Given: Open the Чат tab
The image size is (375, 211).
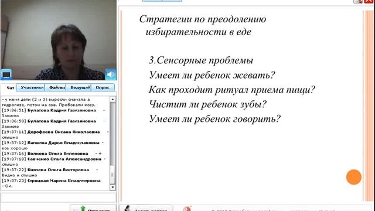Looking at the screenshot, I should pos(11,88).
